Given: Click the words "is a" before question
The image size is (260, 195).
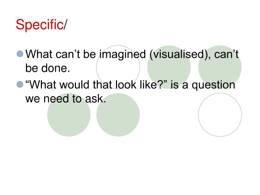Looking at the screenshot, I should point(179,85).
